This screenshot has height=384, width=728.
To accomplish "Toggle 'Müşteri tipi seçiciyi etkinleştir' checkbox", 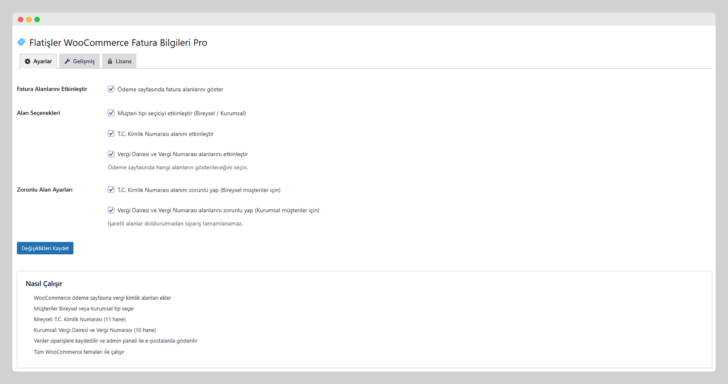I will tap(111, 113).
